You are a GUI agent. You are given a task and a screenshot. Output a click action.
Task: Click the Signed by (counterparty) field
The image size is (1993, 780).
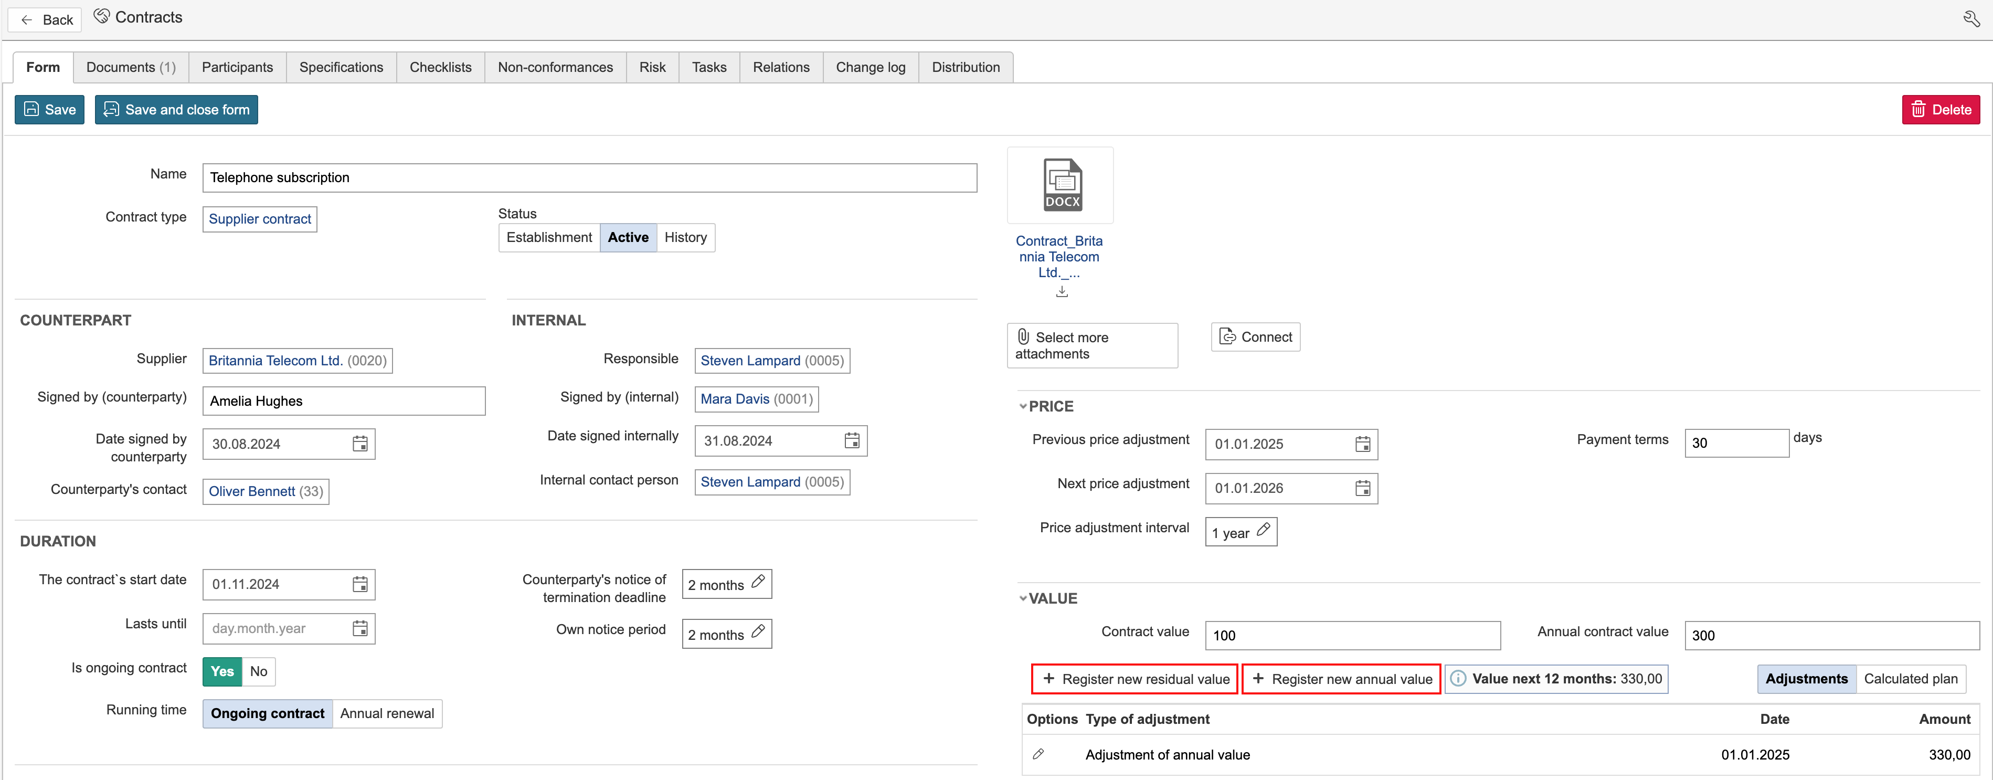tap(344, 401)
